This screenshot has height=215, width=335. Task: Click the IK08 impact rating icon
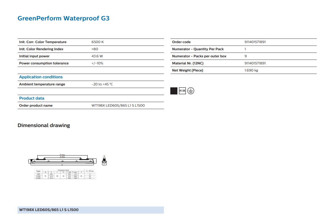(182, 91)
